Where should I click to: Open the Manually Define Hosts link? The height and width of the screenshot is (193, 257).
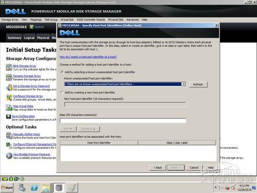[26, 134]
